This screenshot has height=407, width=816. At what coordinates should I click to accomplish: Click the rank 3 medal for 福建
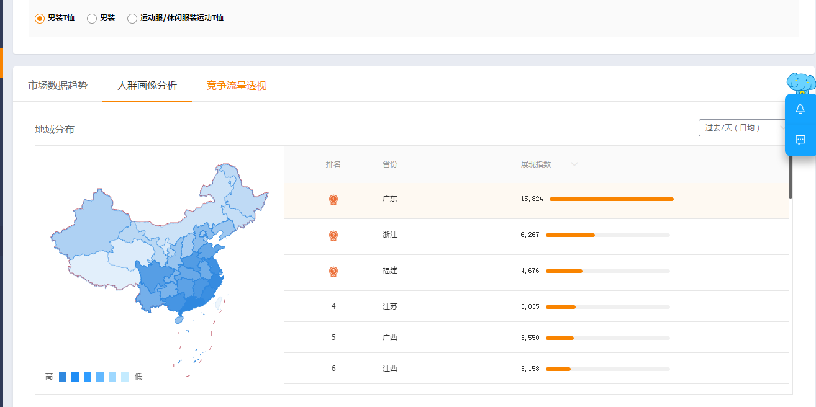click(x=333, y=272)
